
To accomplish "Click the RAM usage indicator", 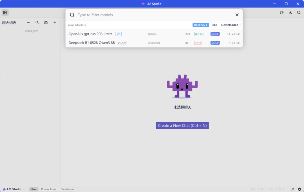I will click(x=257, y=189).
